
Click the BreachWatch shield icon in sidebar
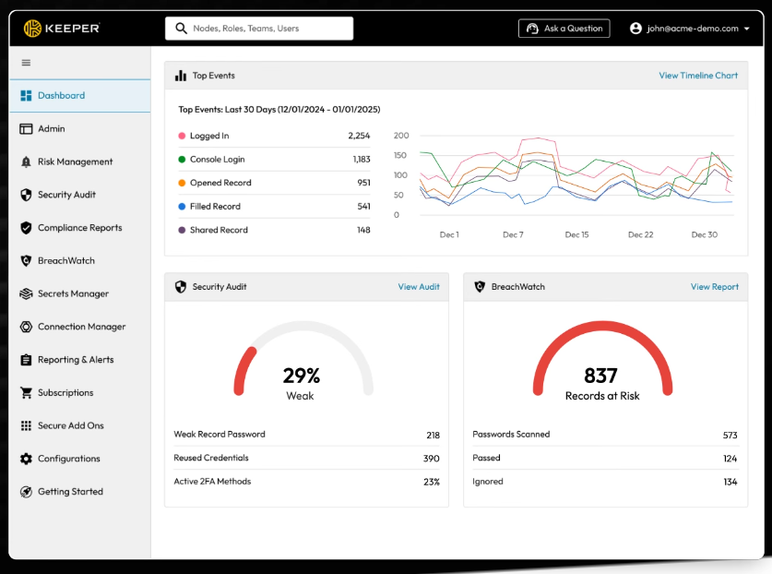point(26,260)
